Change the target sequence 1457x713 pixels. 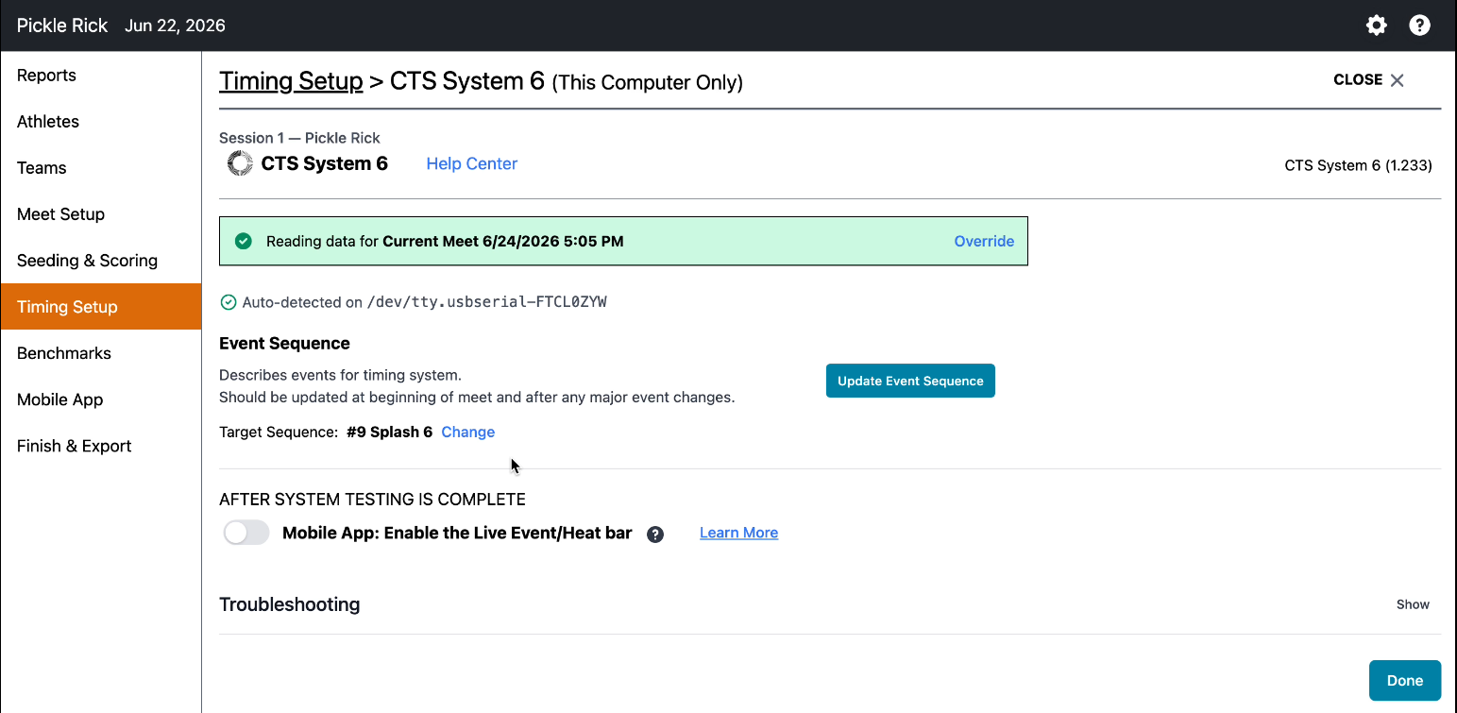point(468,432)
